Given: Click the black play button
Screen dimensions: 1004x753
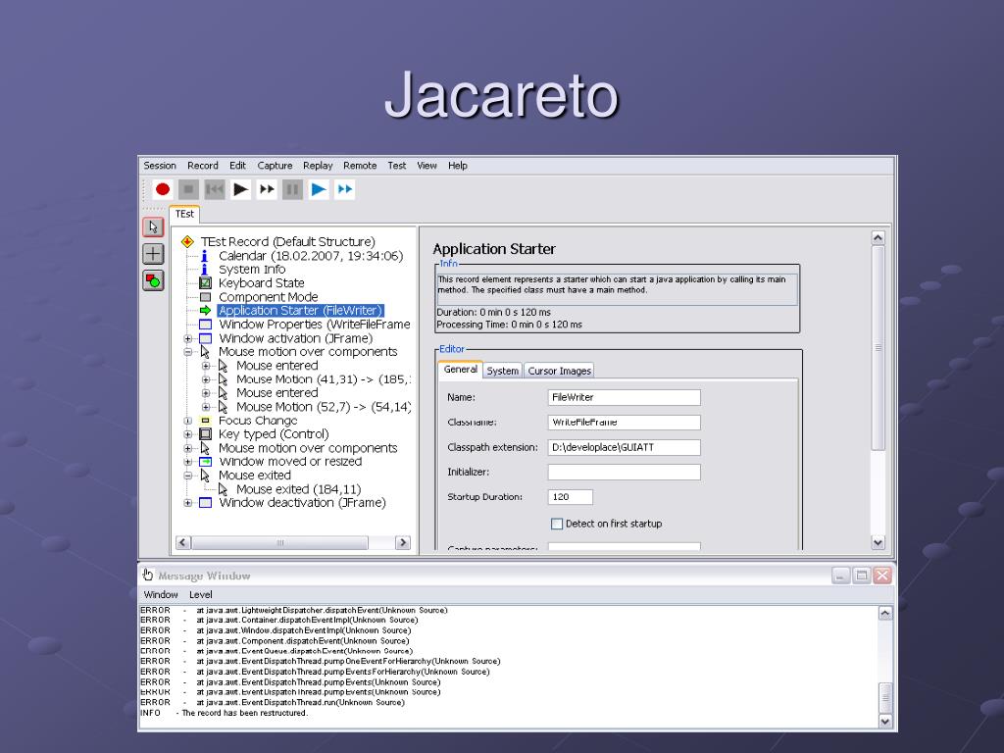Looking at the screenshot, I should 241,189.
